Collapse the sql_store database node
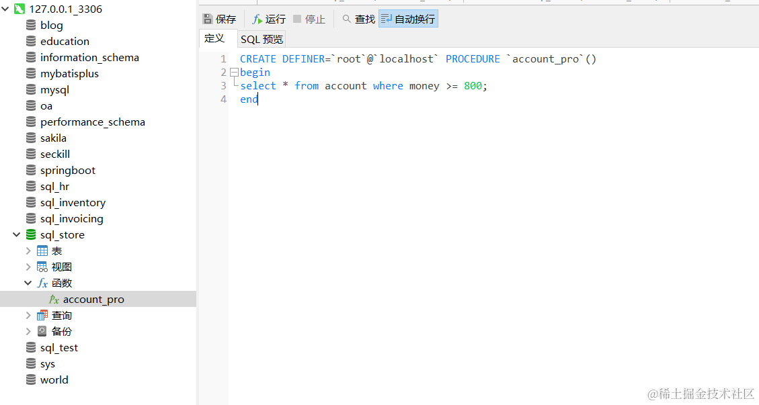 (16, 234)
